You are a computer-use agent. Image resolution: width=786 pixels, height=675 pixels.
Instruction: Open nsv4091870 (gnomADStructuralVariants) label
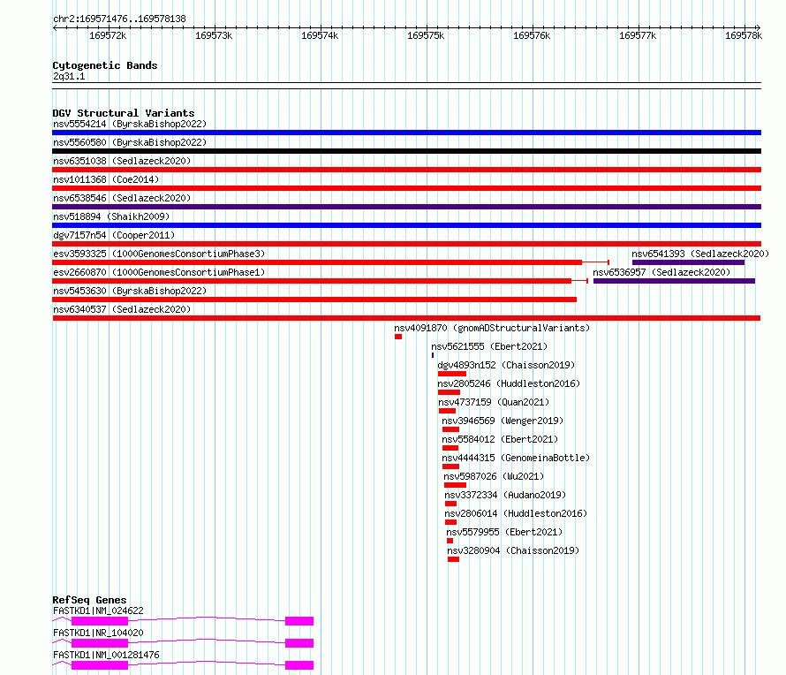492,328
